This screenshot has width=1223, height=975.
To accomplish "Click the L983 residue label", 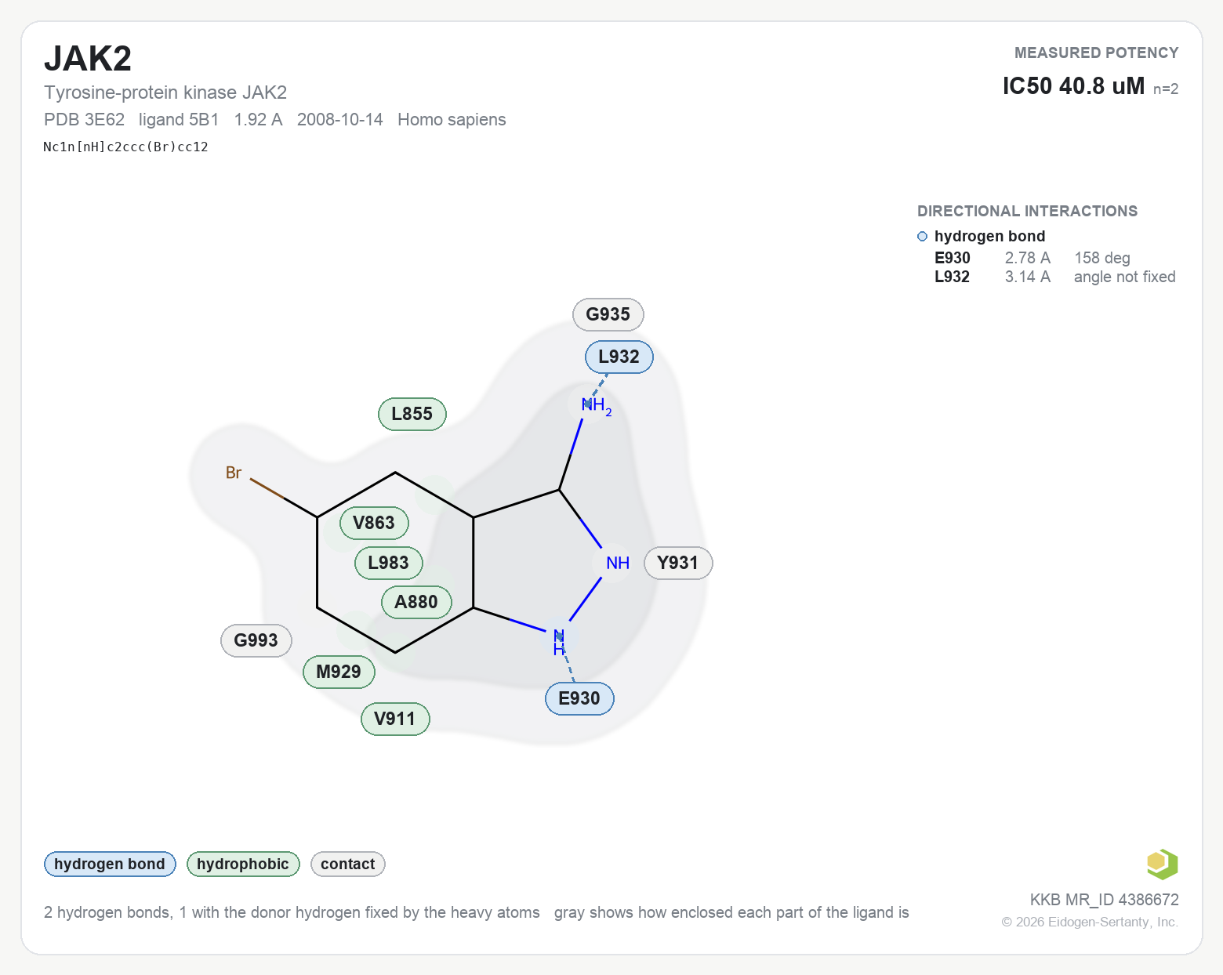I will click(389, 563).
